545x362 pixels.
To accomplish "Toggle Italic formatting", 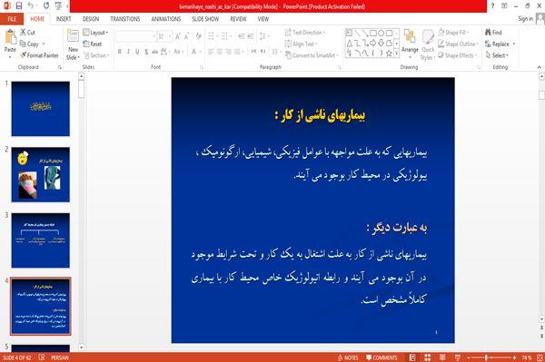I will tap(128, 52).
